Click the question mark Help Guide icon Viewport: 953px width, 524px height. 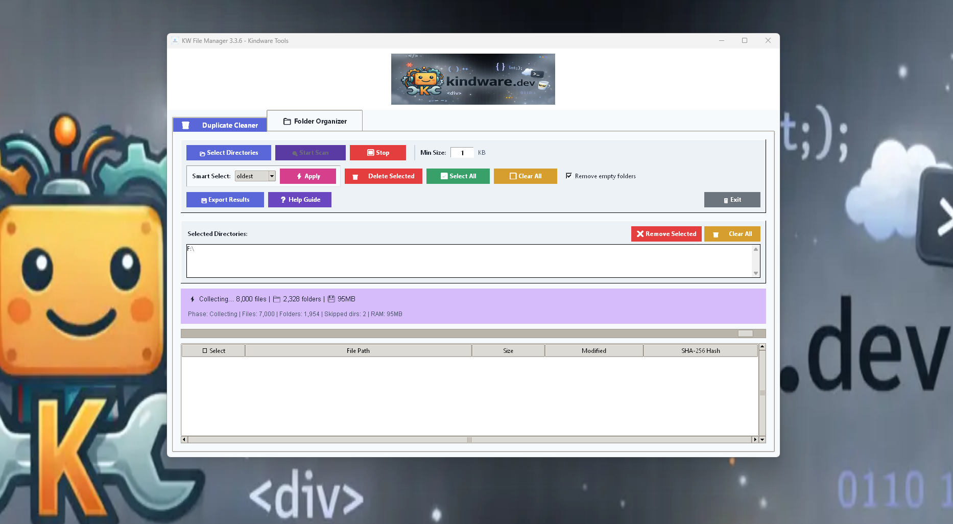coord(283,200)
